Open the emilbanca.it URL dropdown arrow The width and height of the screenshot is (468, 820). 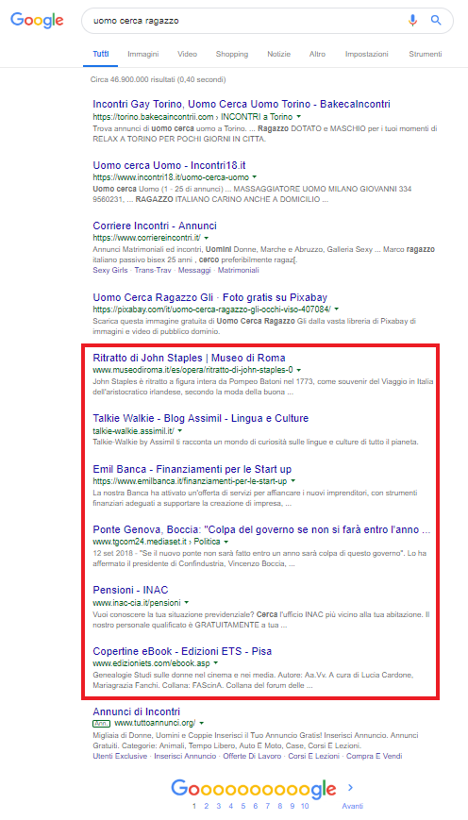(x=292, y=480)
